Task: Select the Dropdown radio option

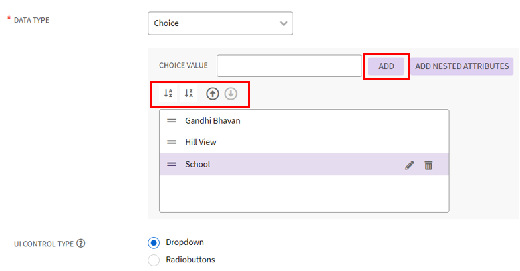Action: [154, 242]
